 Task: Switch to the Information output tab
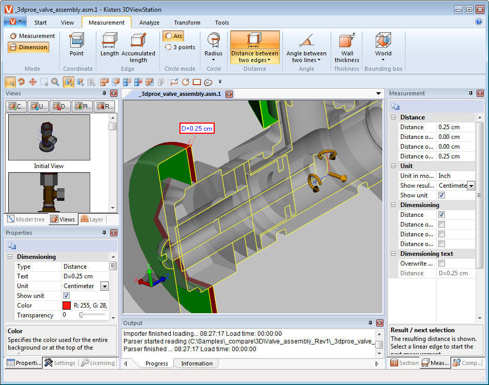197,363
